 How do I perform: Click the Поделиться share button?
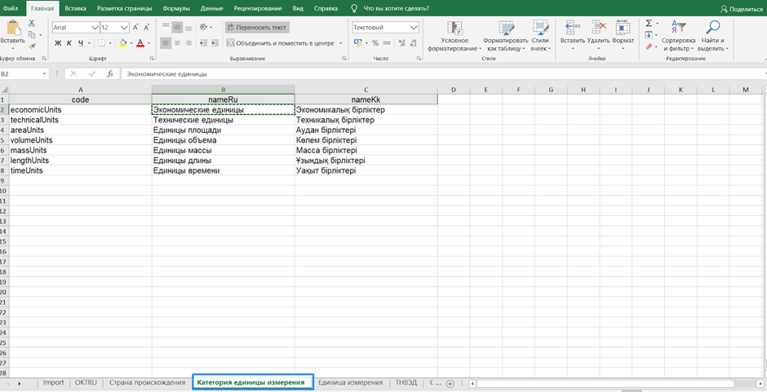pyautogui.click(x=741, y=9)
